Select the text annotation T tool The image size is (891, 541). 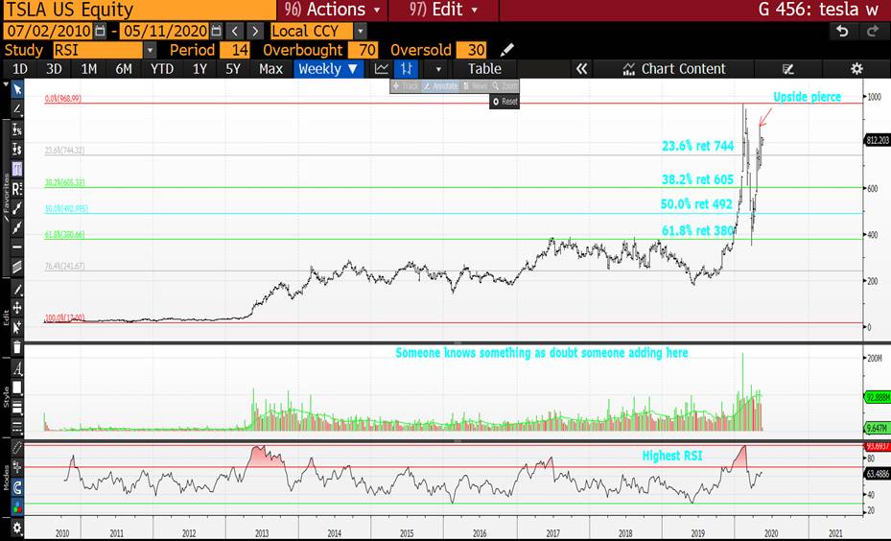point(17,169)
